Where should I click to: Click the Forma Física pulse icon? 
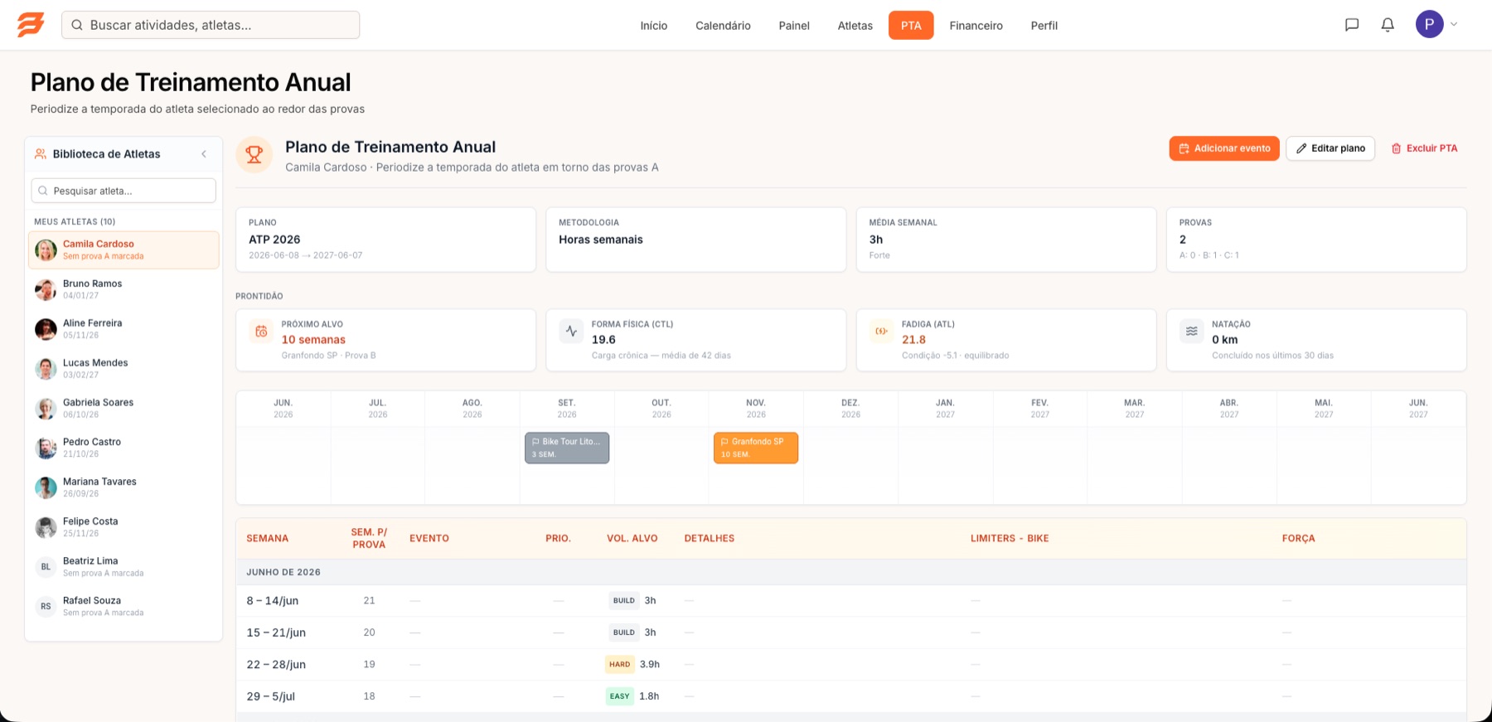point(571,332)
